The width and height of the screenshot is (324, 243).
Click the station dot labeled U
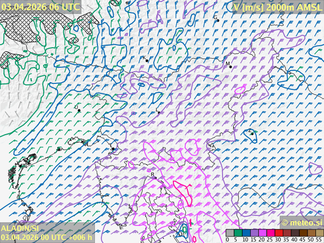[79, 110]
